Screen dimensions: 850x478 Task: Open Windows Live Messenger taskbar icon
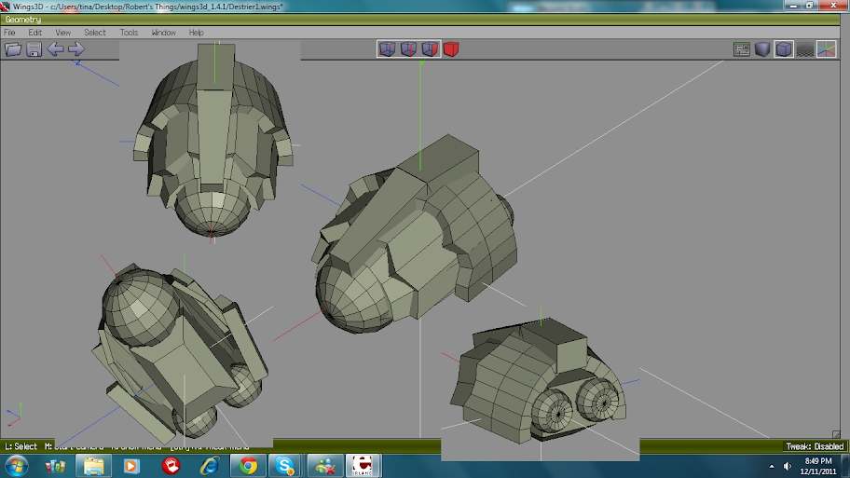click(x=325, y=466)
